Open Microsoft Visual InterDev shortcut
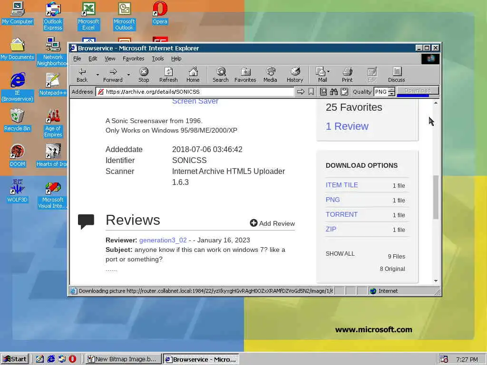 (x=53, y=194)
